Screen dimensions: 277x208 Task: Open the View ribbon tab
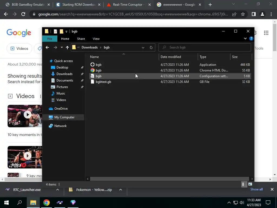(x=96, y=39)
